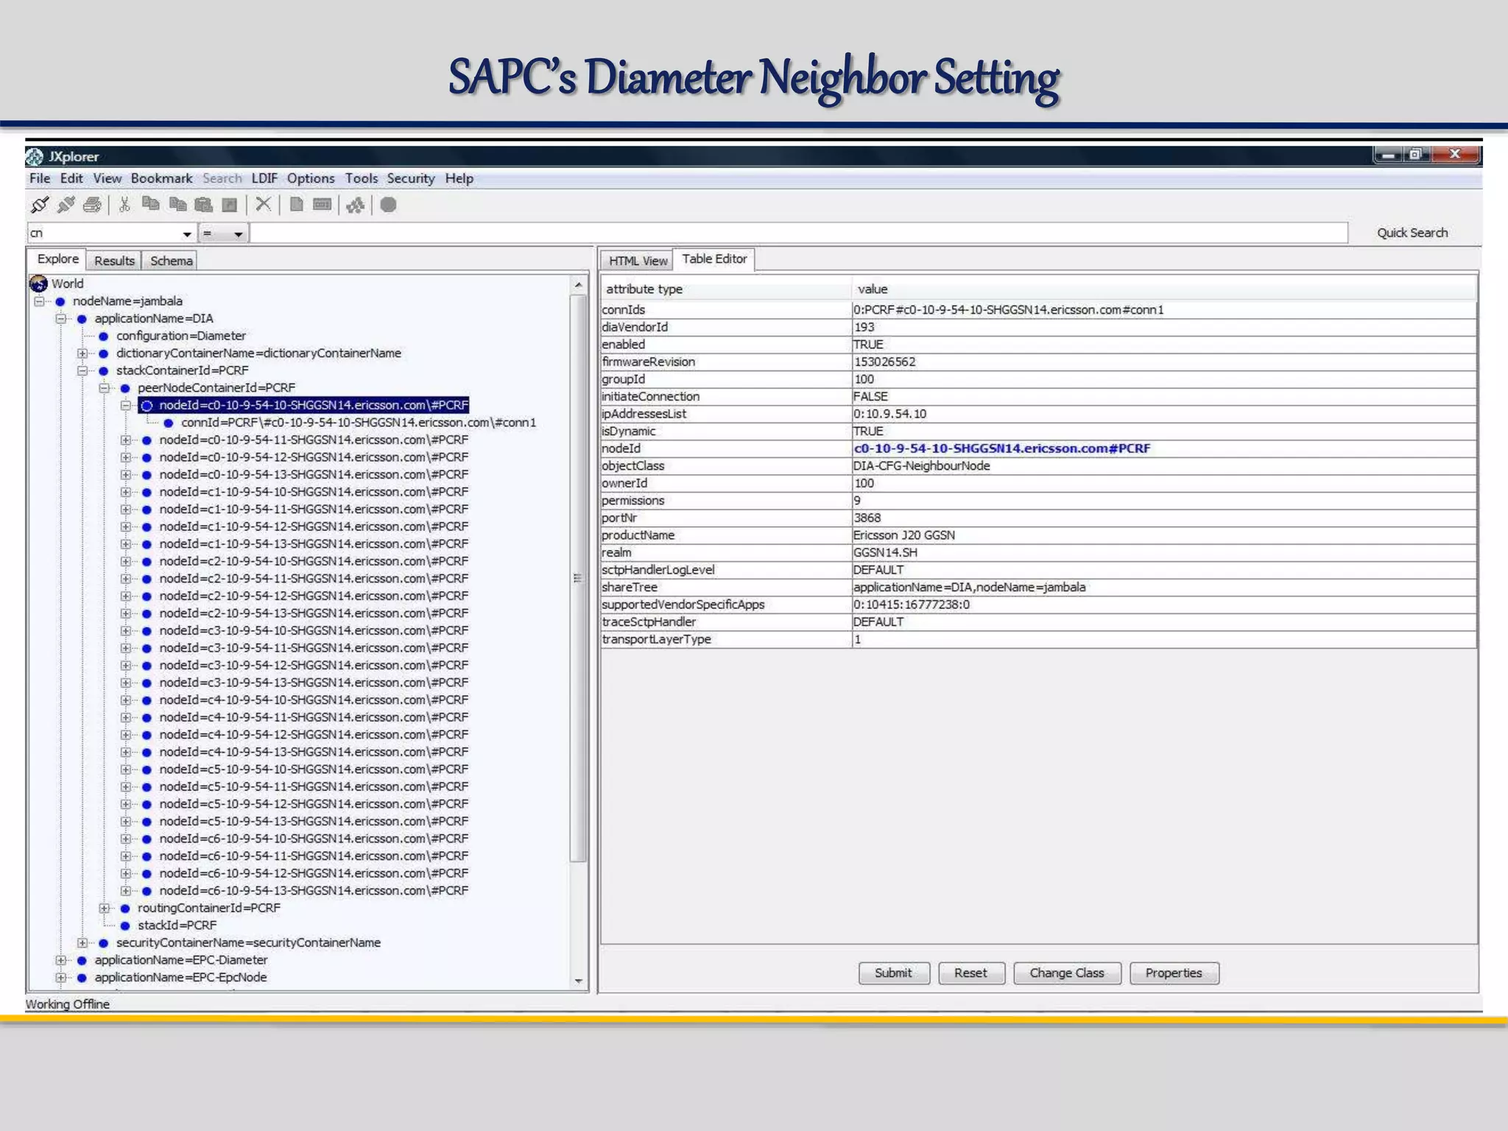The image size is (1508, 1131).
Task: Click the Cut scissors icon
Action: [x=124, y=205]
